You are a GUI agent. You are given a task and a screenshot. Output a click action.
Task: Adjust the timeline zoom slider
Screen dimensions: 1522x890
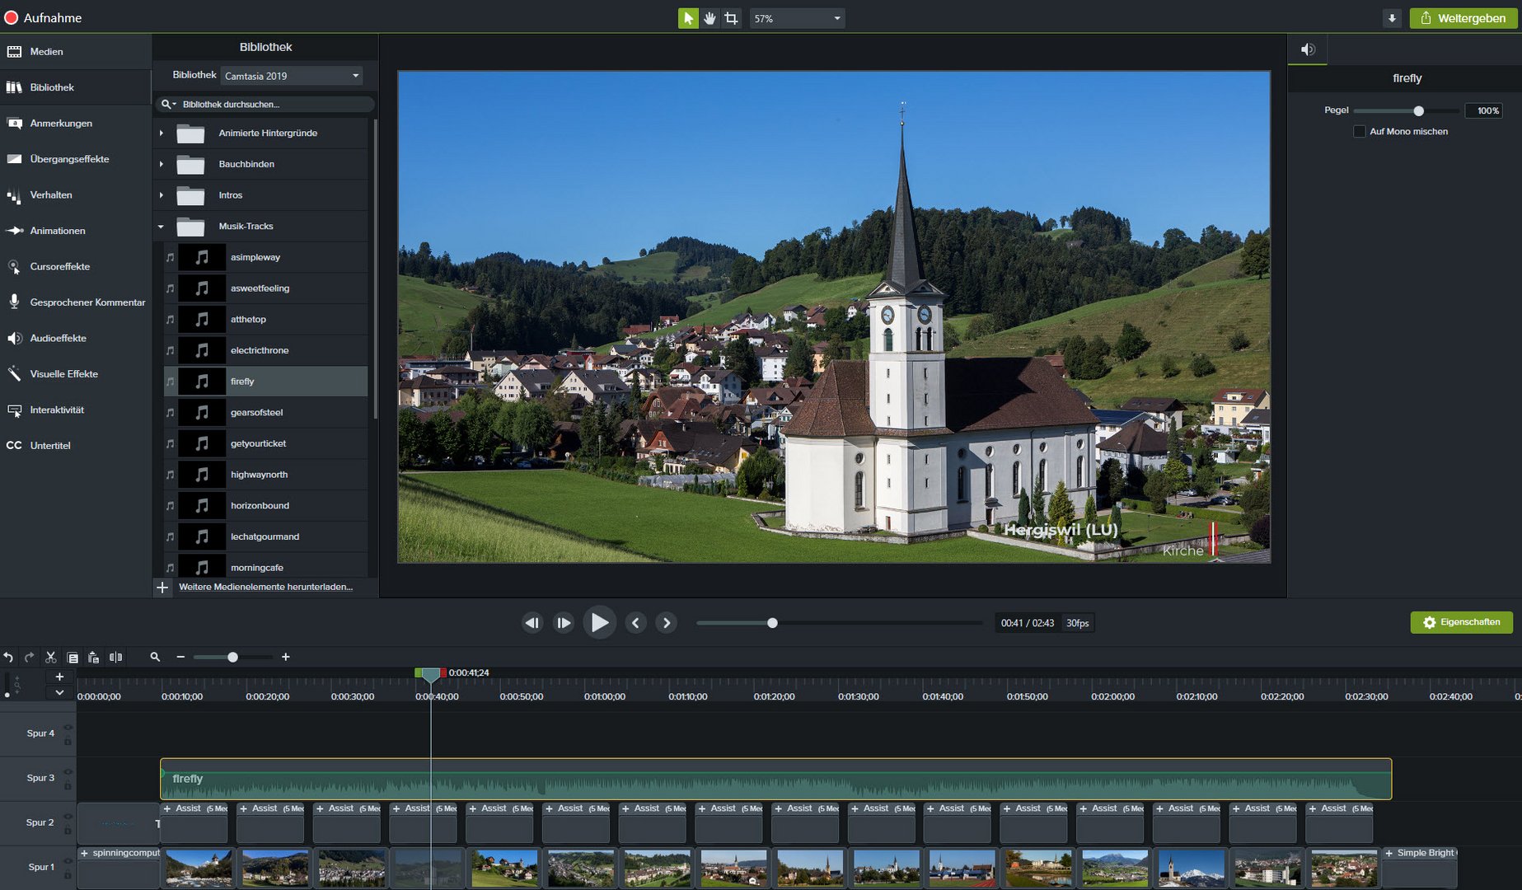coord(233,657)
